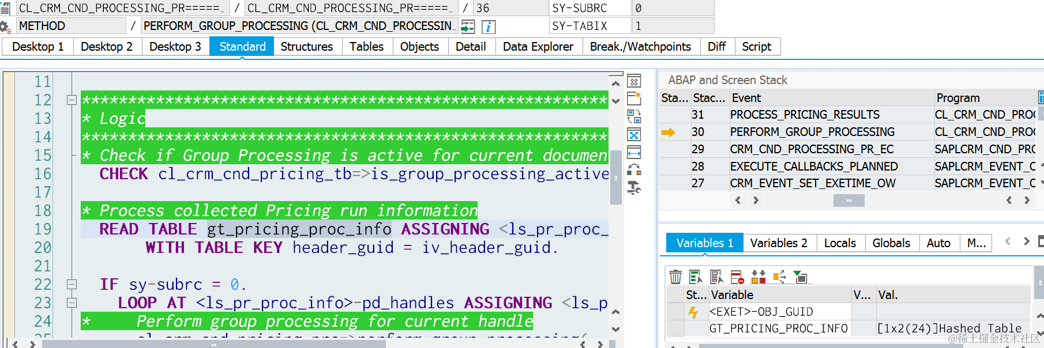The width and height of the screenshot is (1044, 348).
Task: Switch to the truncated M... tab
Action: point(977,243)
